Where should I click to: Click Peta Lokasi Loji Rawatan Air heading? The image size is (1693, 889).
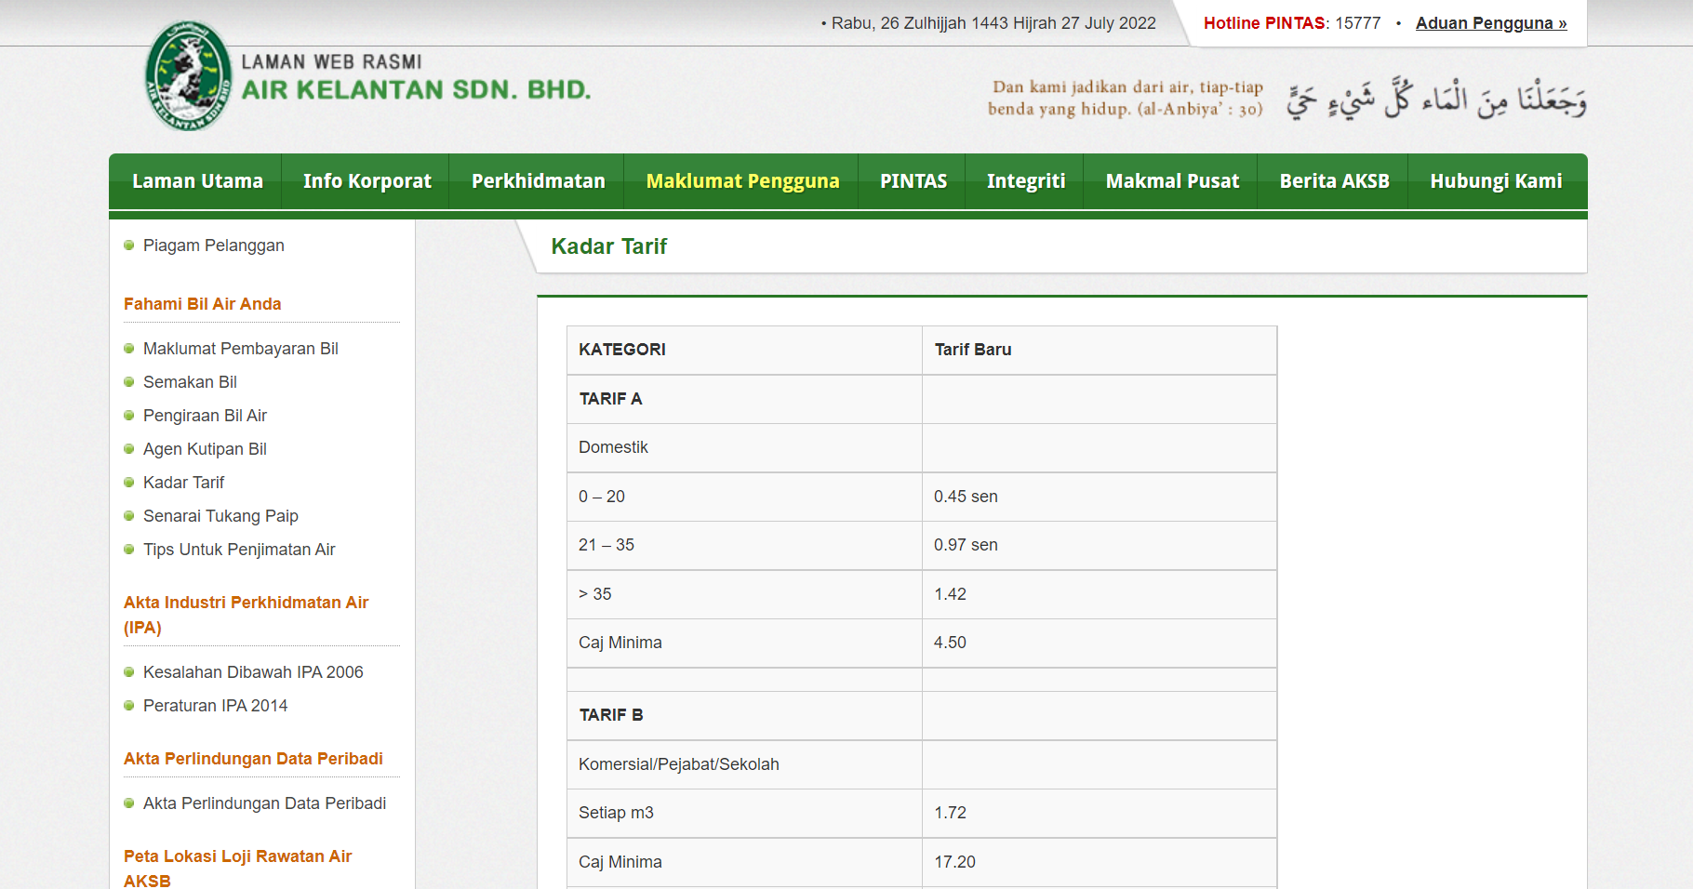(238, 868)
